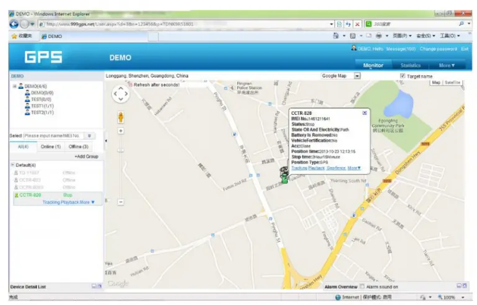Viewport: 477px width, 305px height.
Task: Click Geofence link in the info popup
Action: pyautogui.click(x=336, y=168)
